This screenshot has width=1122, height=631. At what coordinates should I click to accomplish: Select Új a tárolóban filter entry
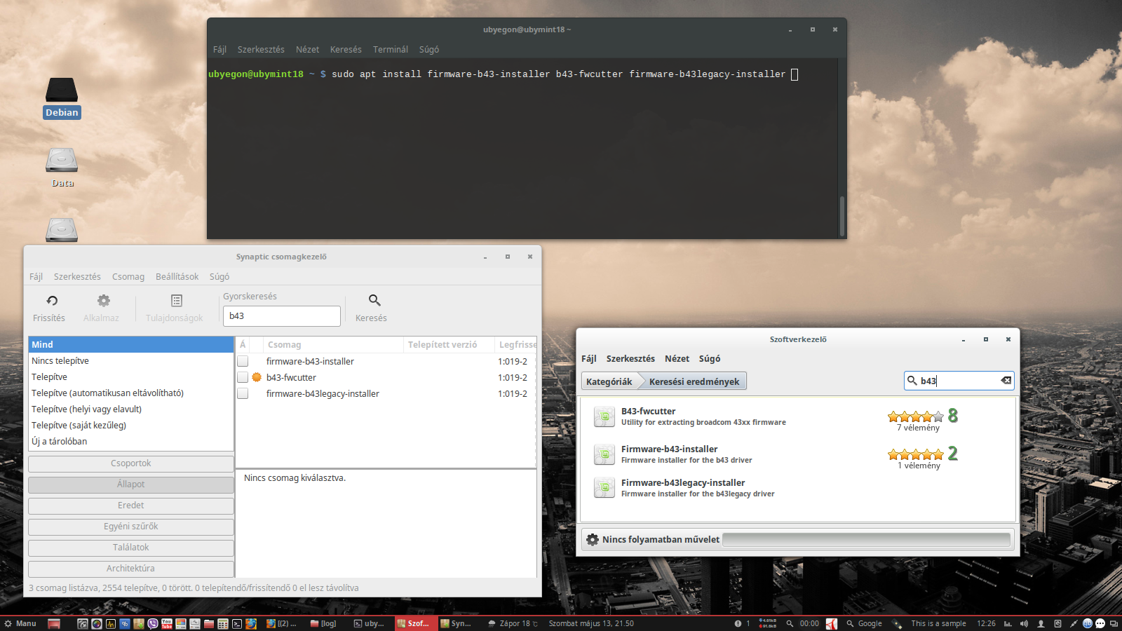point(131,442)
